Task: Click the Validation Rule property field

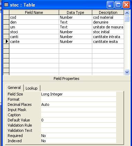Action: [78, 125]
